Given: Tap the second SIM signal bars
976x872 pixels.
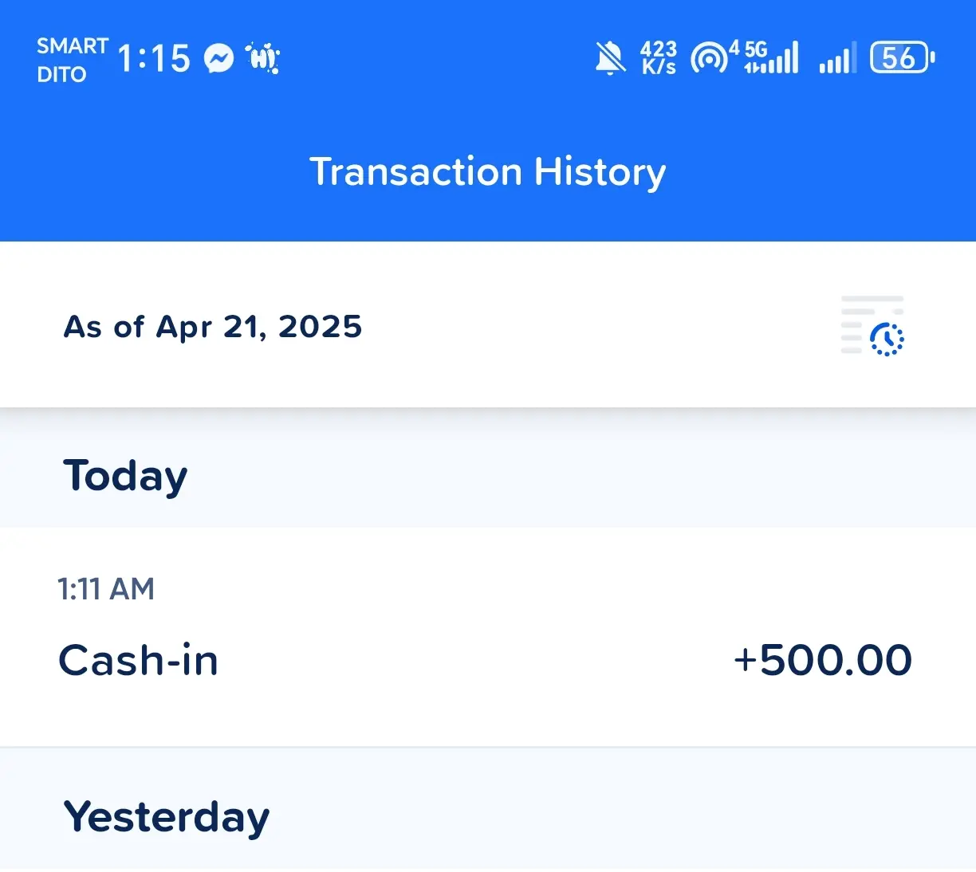Looking at the screenshot, I should (837, 57).
